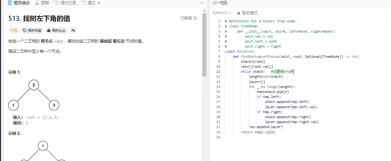The image size is (391, 161).
Task: Click the stack.append(tmp.right) line
Action: (288, 117)
